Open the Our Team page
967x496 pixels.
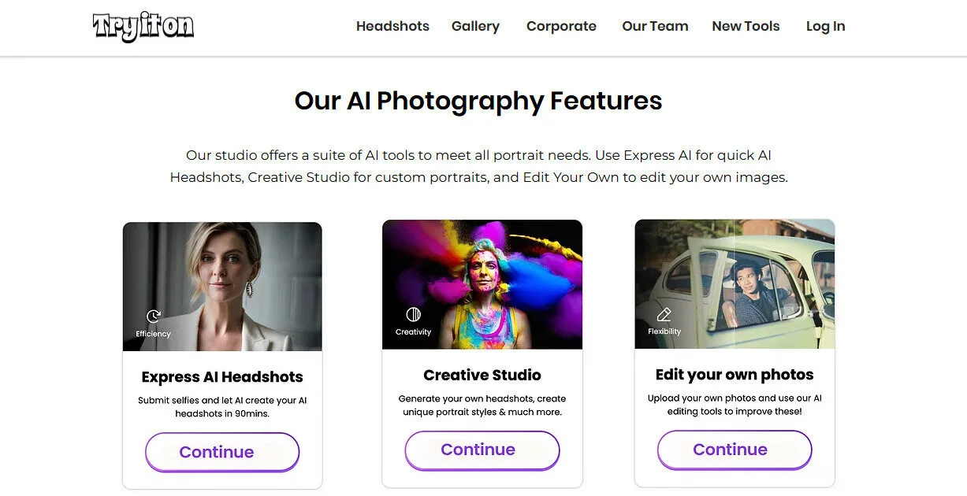pyautogui.click(x=655, y=26)
